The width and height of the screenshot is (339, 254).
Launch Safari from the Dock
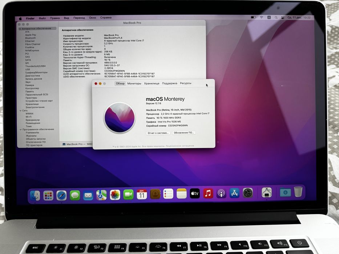tap(61, 196)
